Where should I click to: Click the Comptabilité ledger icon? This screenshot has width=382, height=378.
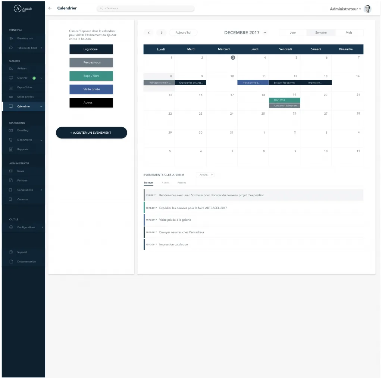pyautogui.click(x=11, y=190)
